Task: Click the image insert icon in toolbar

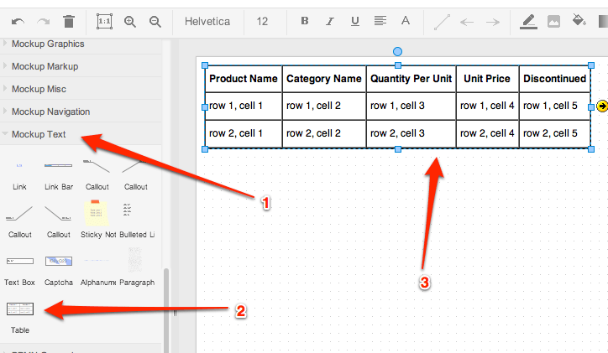Action: pos(553,21)
